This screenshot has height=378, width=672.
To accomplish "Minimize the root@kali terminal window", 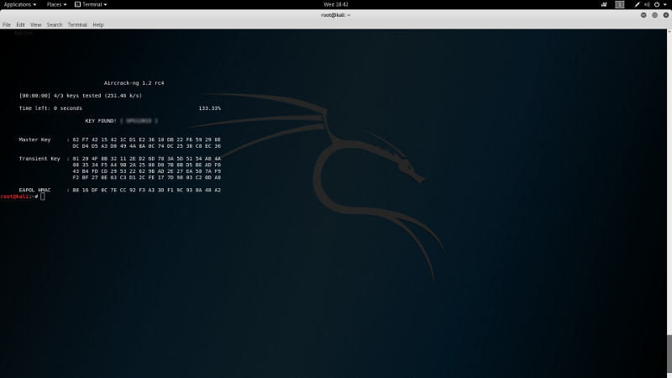I will pyautogui.click(x=643, y=15).
